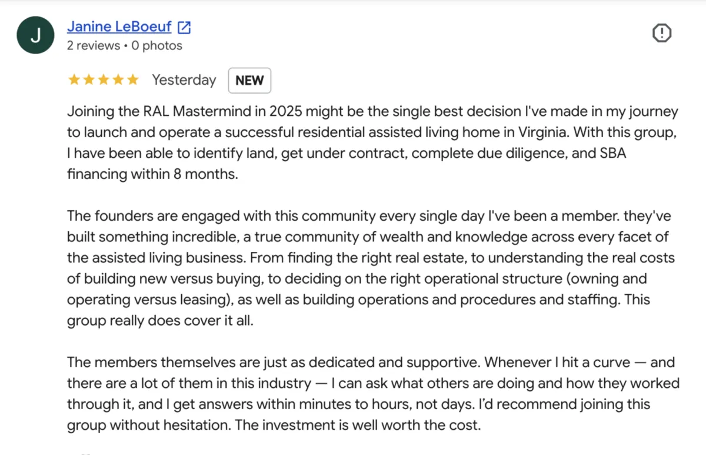Click the green J avatar
Image resolution: width=706 pixels, height=455 pixels.
click(35, 35)
